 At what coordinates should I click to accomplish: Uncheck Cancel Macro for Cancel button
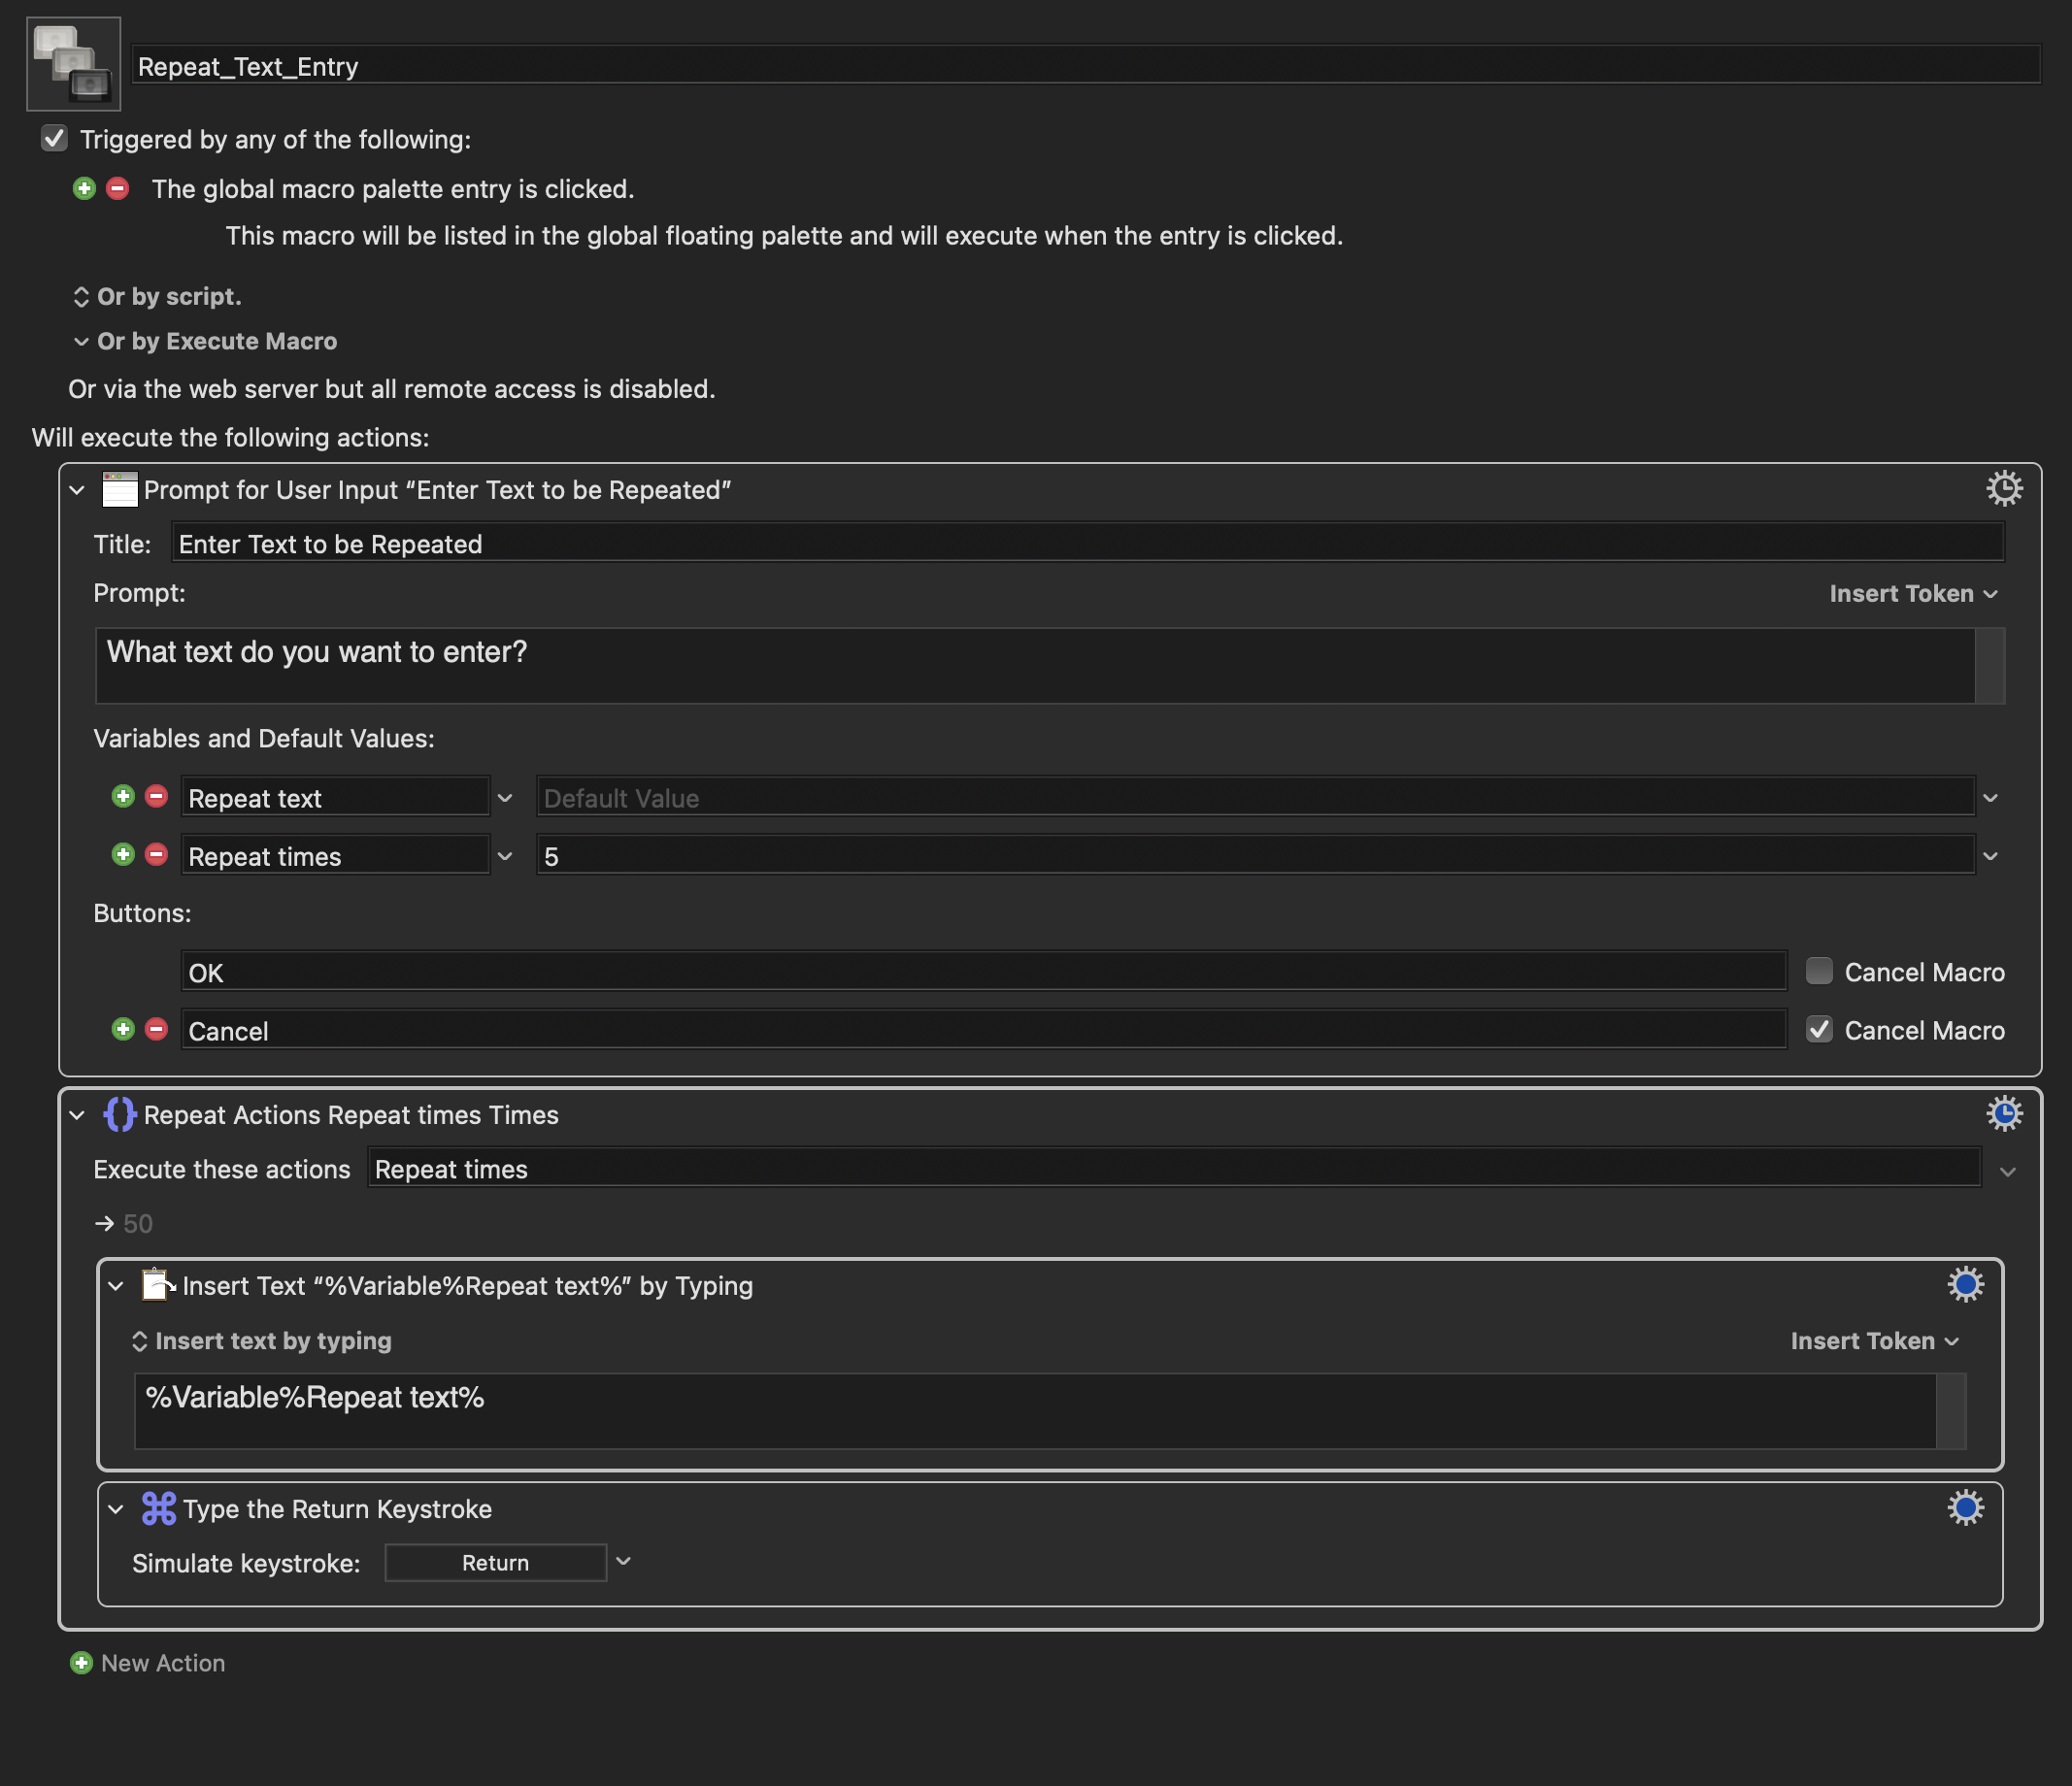(1818, 1030)
